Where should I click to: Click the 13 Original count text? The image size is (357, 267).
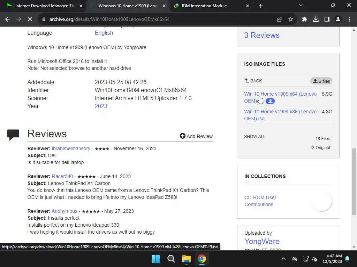pos(320,147)
